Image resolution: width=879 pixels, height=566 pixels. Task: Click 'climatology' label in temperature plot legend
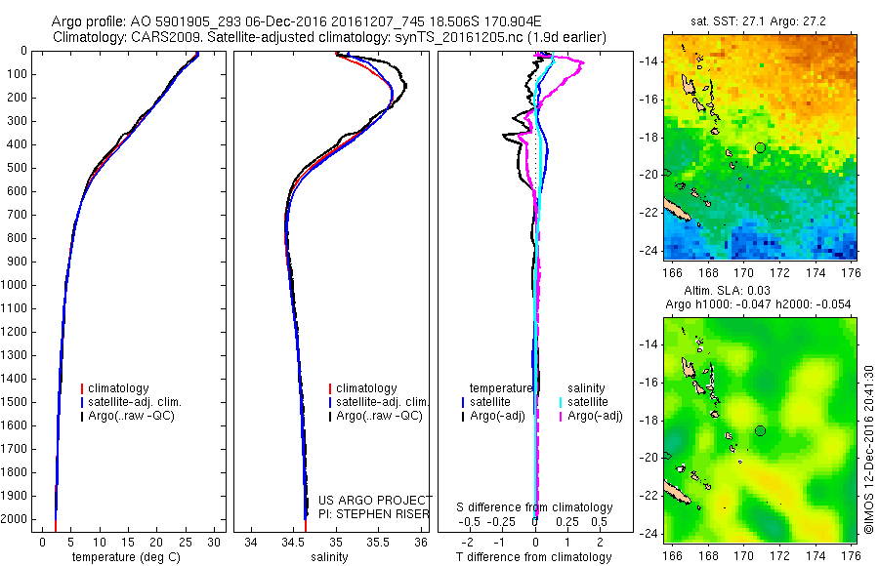(x=118, y=388)
